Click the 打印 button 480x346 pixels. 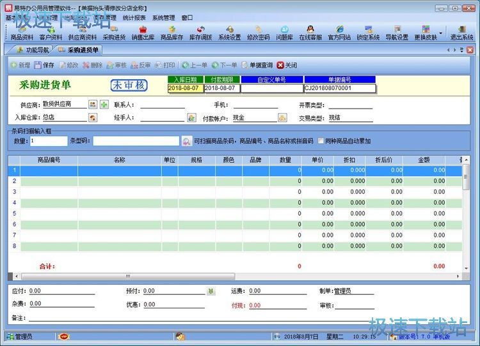pos(164,65)
